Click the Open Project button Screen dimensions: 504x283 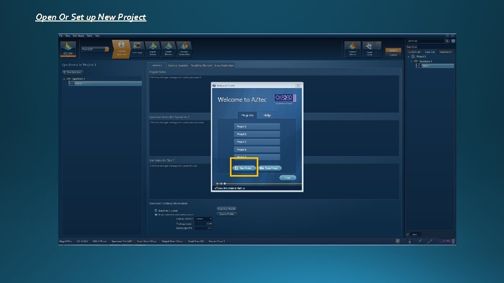pyautogui.click(x=270, y=168)
